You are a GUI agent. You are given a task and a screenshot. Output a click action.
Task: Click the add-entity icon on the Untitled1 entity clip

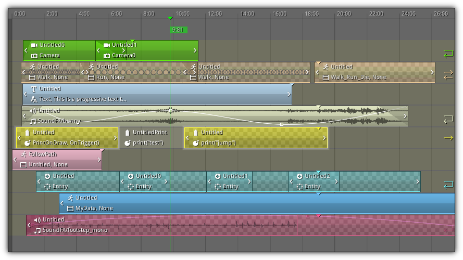pos(218,176)
